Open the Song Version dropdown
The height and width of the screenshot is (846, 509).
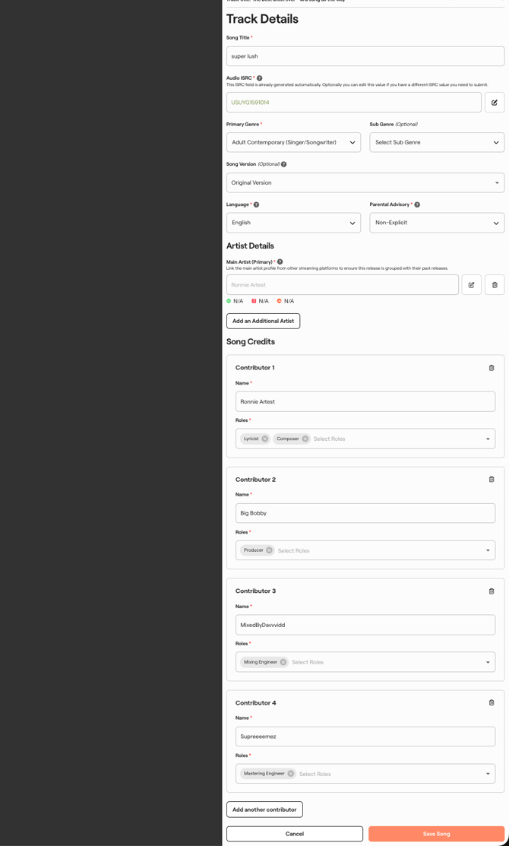tap(365, 182)
